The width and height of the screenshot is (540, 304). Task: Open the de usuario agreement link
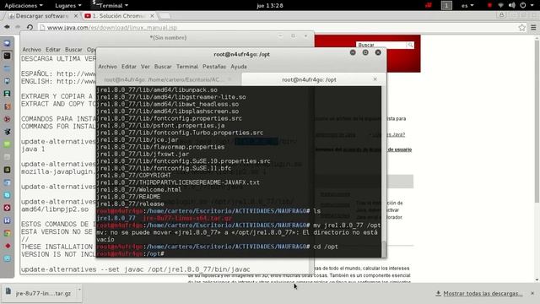(x=399, y=149)
